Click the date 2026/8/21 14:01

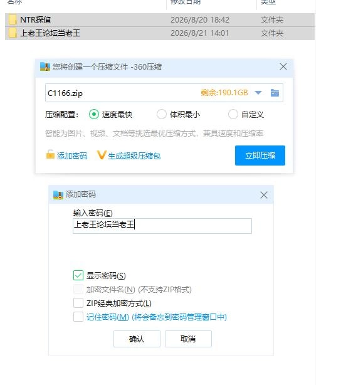[x=199, y=33]
